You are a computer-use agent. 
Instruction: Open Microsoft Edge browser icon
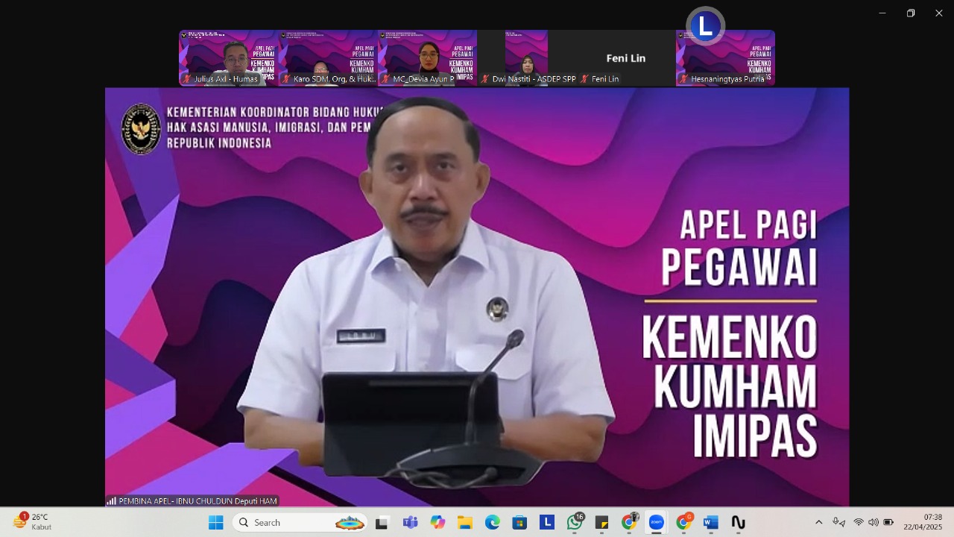492,522
